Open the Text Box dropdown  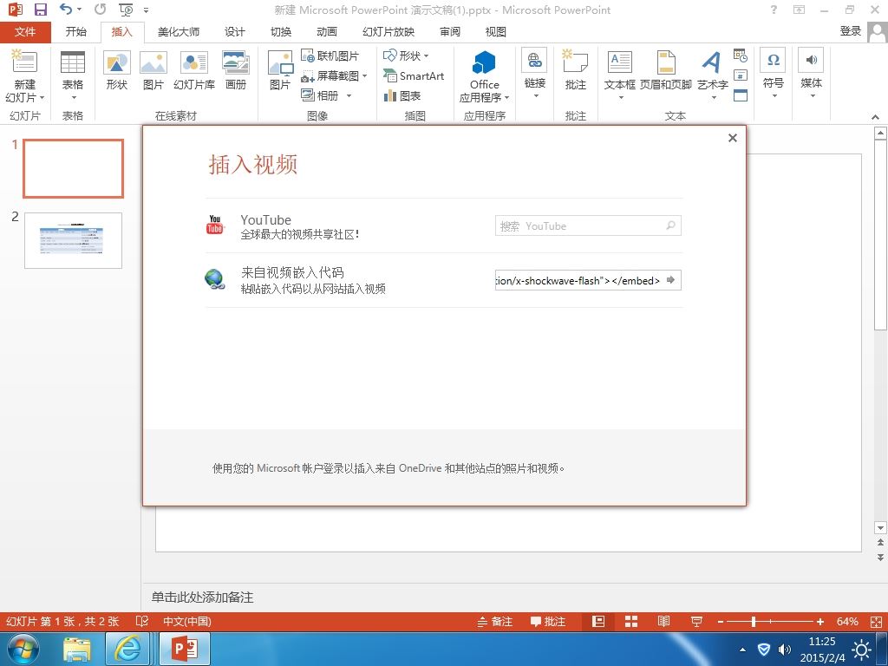pos(619,75)
